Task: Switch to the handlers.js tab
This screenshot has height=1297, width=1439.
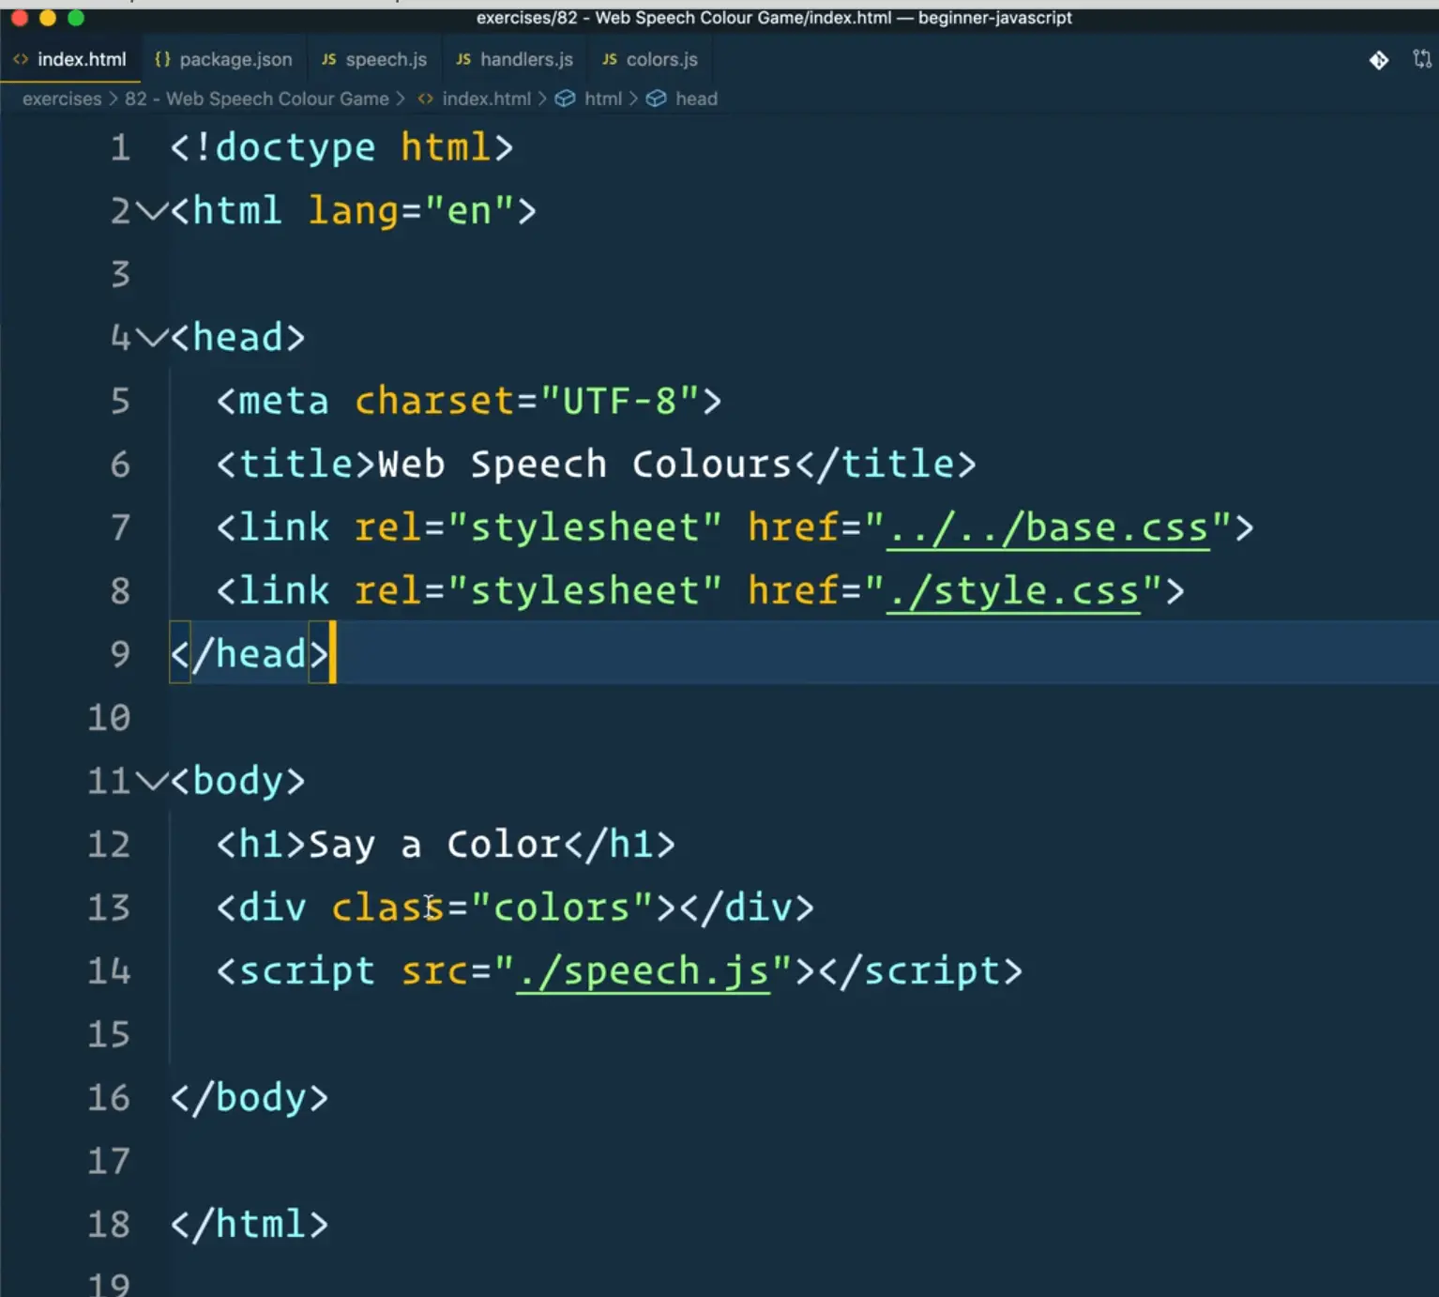Action: click(525, 59)
